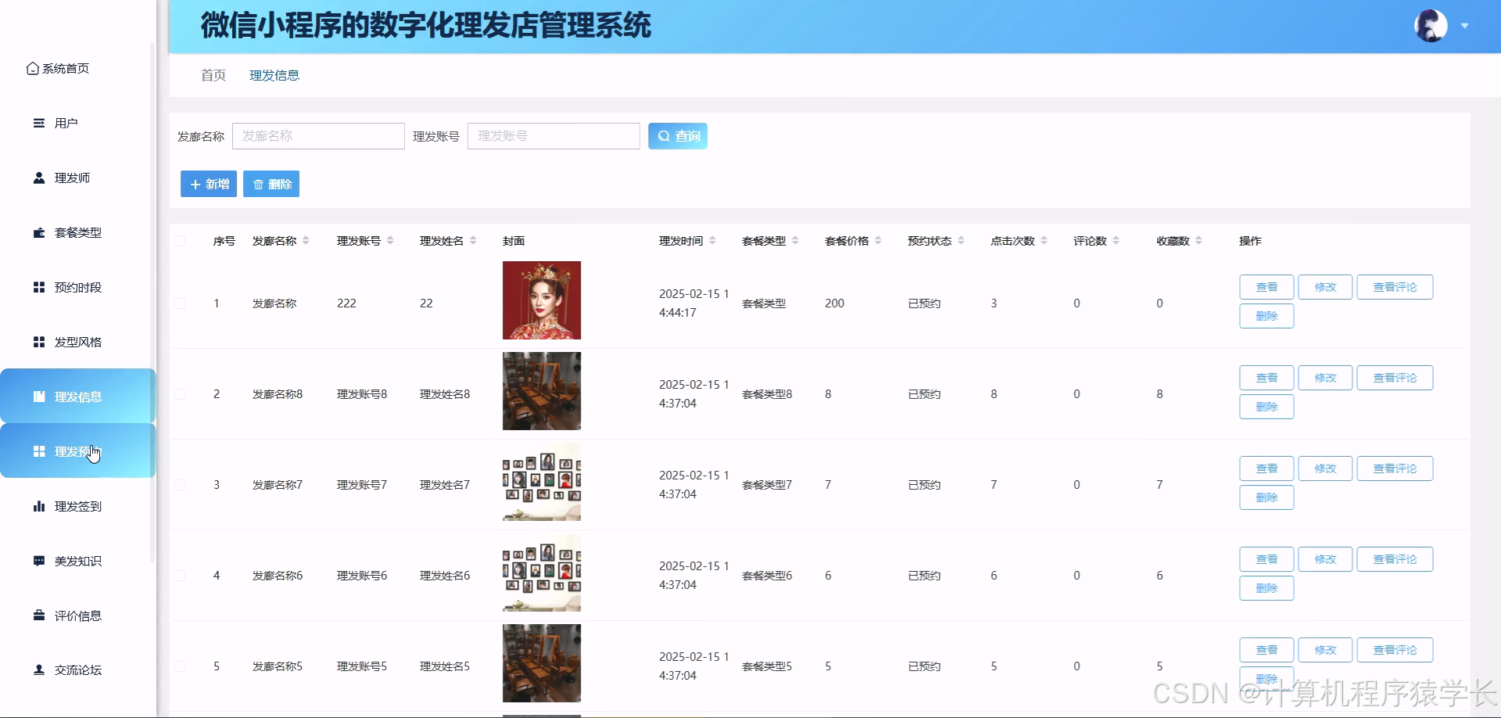Click the 理发师 barber icon in sidebar
The width and height of the screenshot is (1501, 718).
[38, 178]
